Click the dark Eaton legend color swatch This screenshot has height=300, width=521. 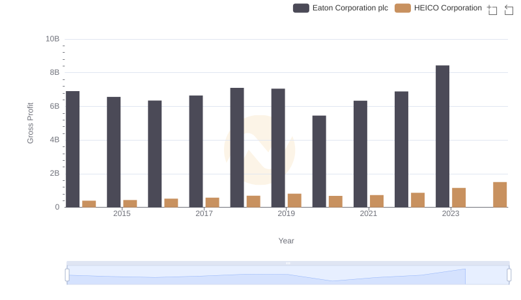click(x=301, y=8)
